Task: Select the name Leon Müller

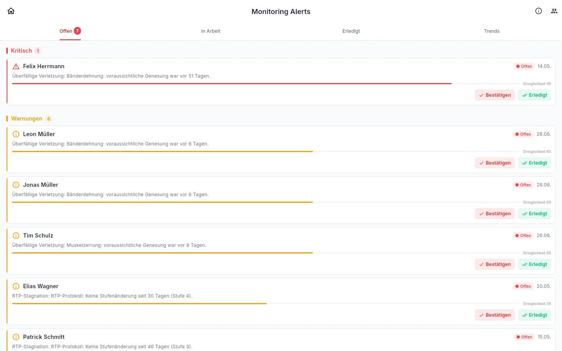Action: coord(39,134)
